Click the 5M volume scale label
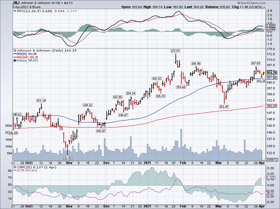 point(9,153)
